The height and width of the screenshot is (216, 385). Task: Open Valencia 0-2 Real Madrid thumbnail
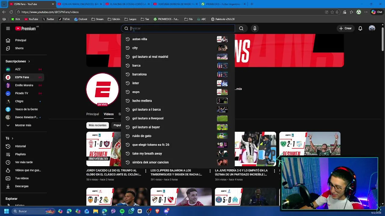pyautogui.click(x=117, y=197)
